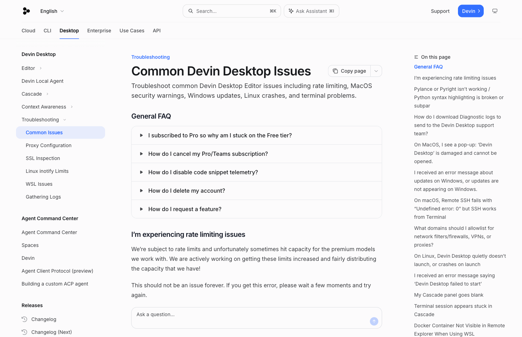This screenshot has width=522, height=337.
Task: Expand Context Awareness sidebar section
Action: (72, 107)
